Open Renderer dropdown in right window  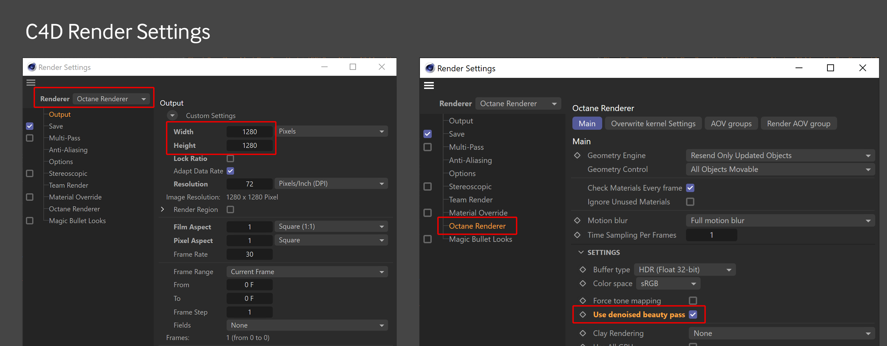pyautogui.click(x=518, y=103)
